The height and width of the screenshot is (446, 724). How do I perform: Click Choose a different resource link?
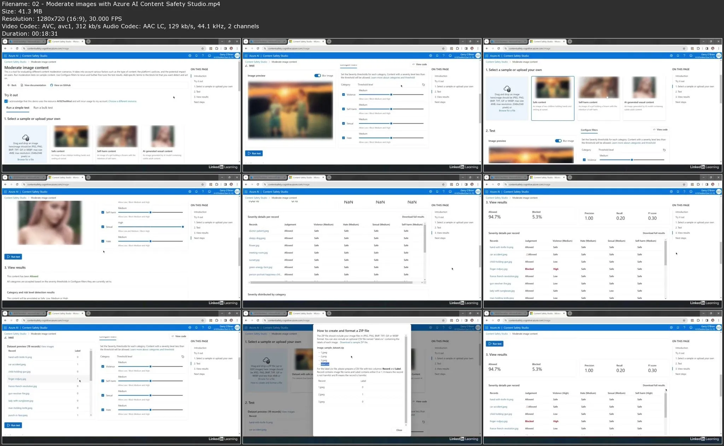[x=122, y=101]
